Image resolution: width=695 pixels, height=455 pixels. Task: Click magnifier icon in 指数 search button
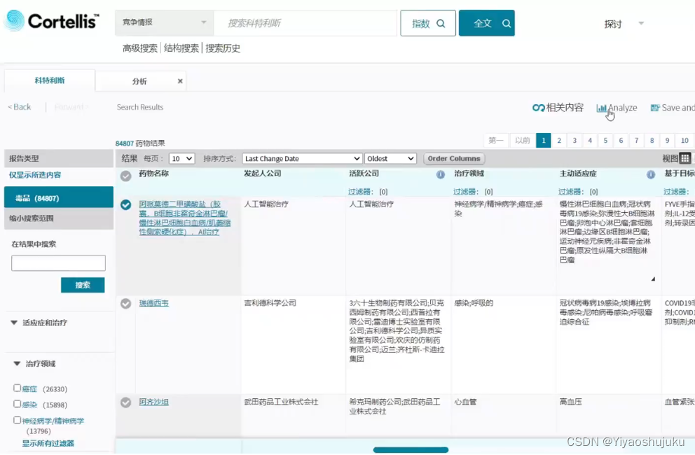[441, 24]
